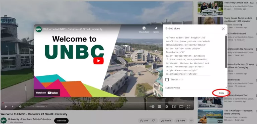Toggle the autoplay switch
The width and height of the screenshot is (257, 124).
[152, 107]
